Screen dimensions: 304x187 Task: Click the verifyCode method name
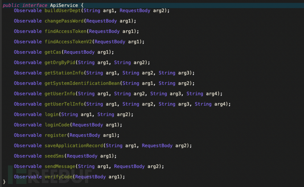(59, 176)
